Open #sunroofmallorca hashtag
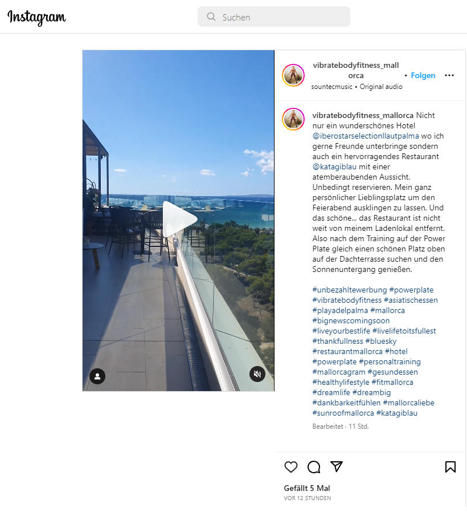Viewport: 467px width, 512px height. tap(343, 413)
